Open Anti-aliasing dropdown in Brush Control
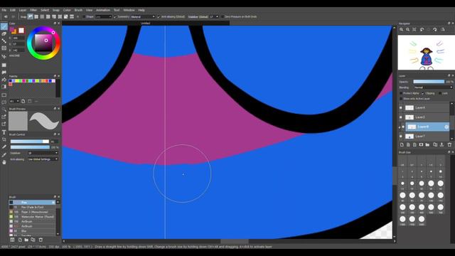The image size is (455, 256). click(x=43, y=159)
